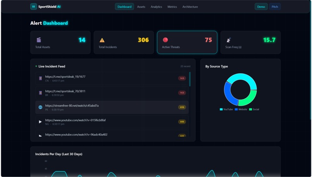
Task: Click the satellite icon on Scan Freq card
Action: 229,40
